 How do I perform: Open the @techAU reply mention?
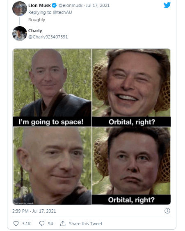[62, 12]
